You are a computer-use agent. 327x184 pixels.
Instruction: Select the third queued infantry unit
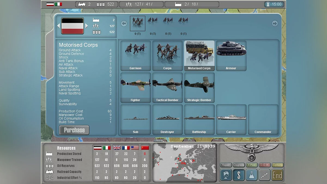[x=168, y=20]
